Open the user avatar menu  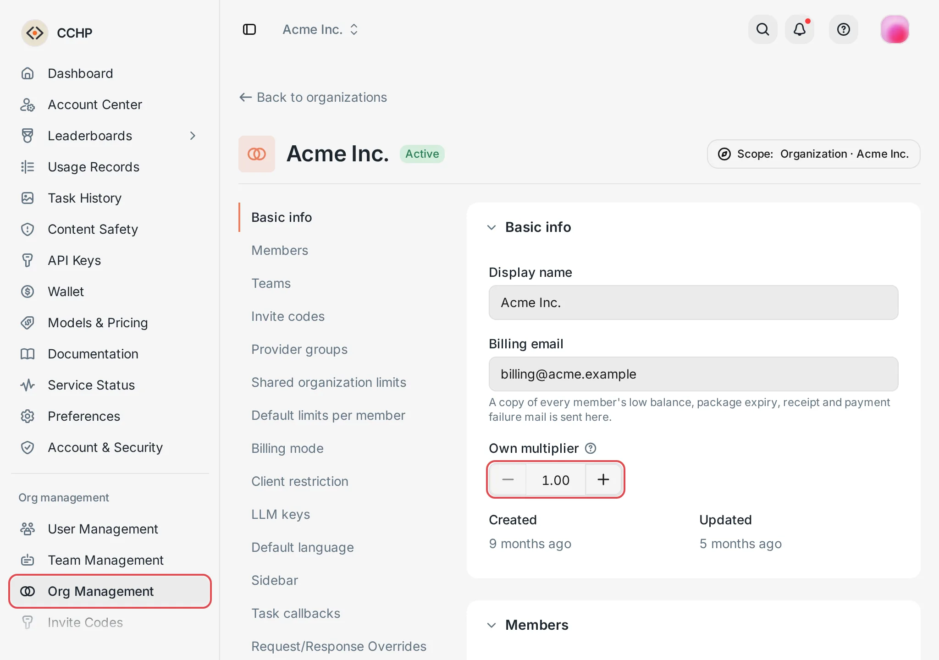(x=895, y=29)
